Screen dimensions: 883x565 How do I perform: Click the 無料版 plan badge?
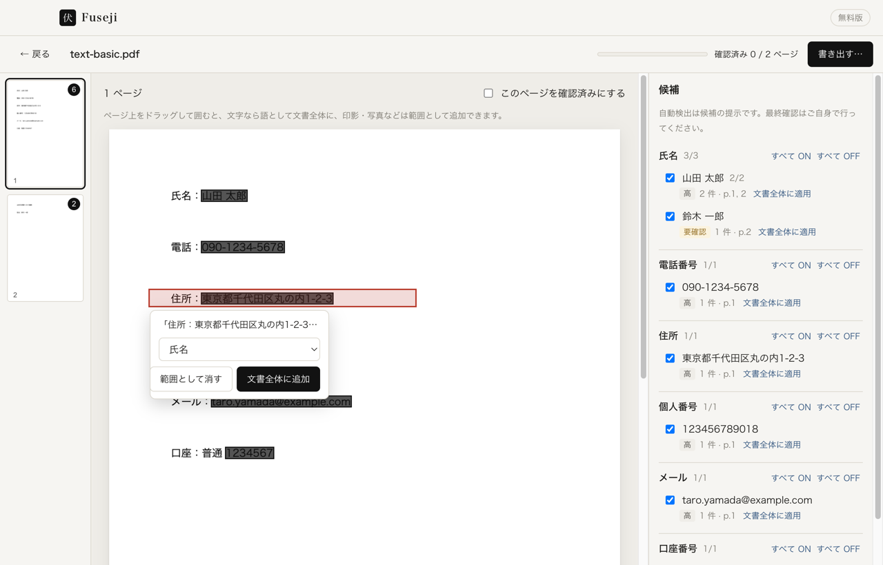(x=850, y=18)
